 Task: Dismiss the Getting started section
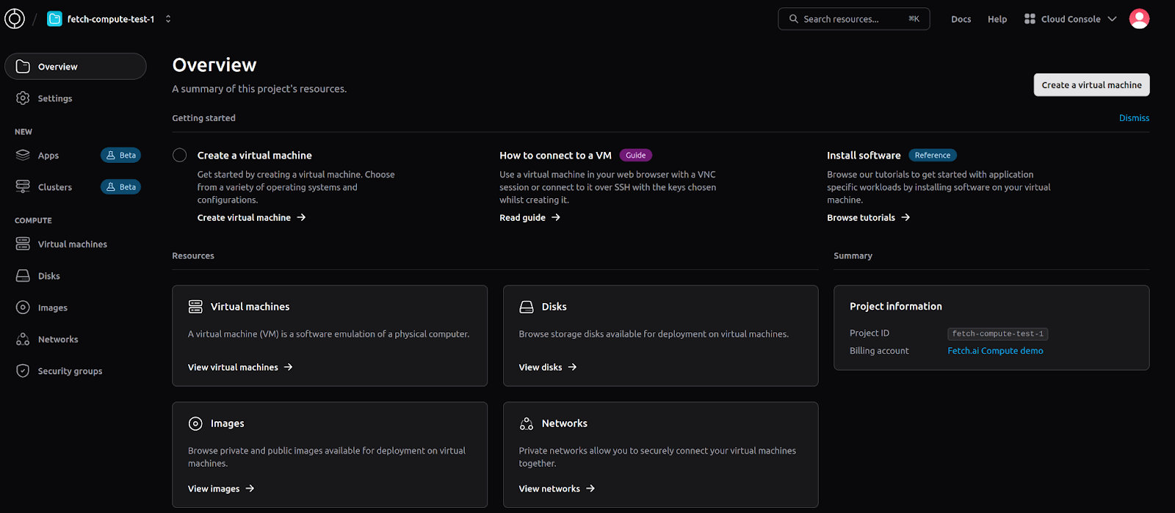click(1134, 118)
